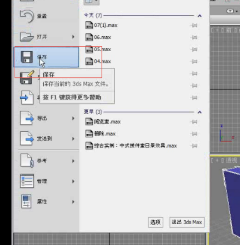This screenshot has width=240, height=245.
Task: Click the 保存 (Save) floppy disk item
Action: pos(46,57)
